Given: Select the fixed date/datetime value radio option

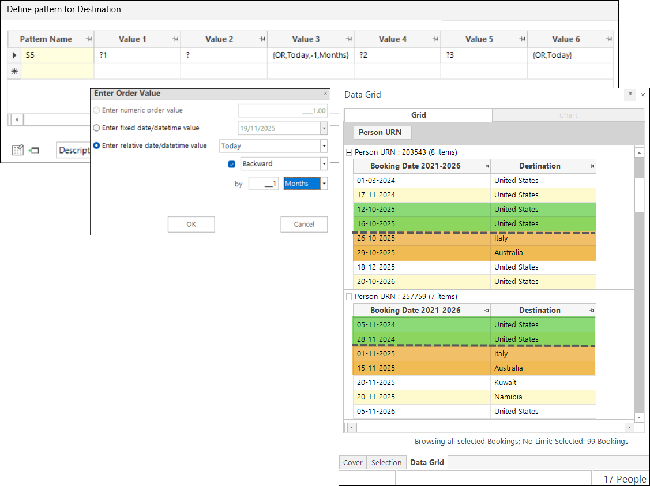Looking at the screenshot, I should (x=96, y=128).
